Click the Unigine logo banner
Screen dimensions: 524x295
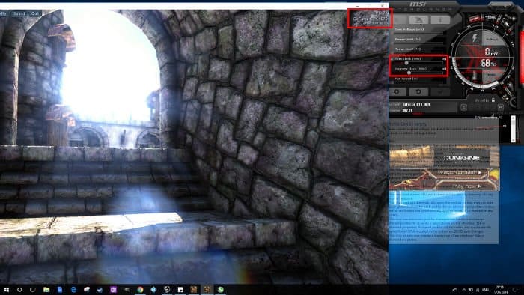(461, 158)
